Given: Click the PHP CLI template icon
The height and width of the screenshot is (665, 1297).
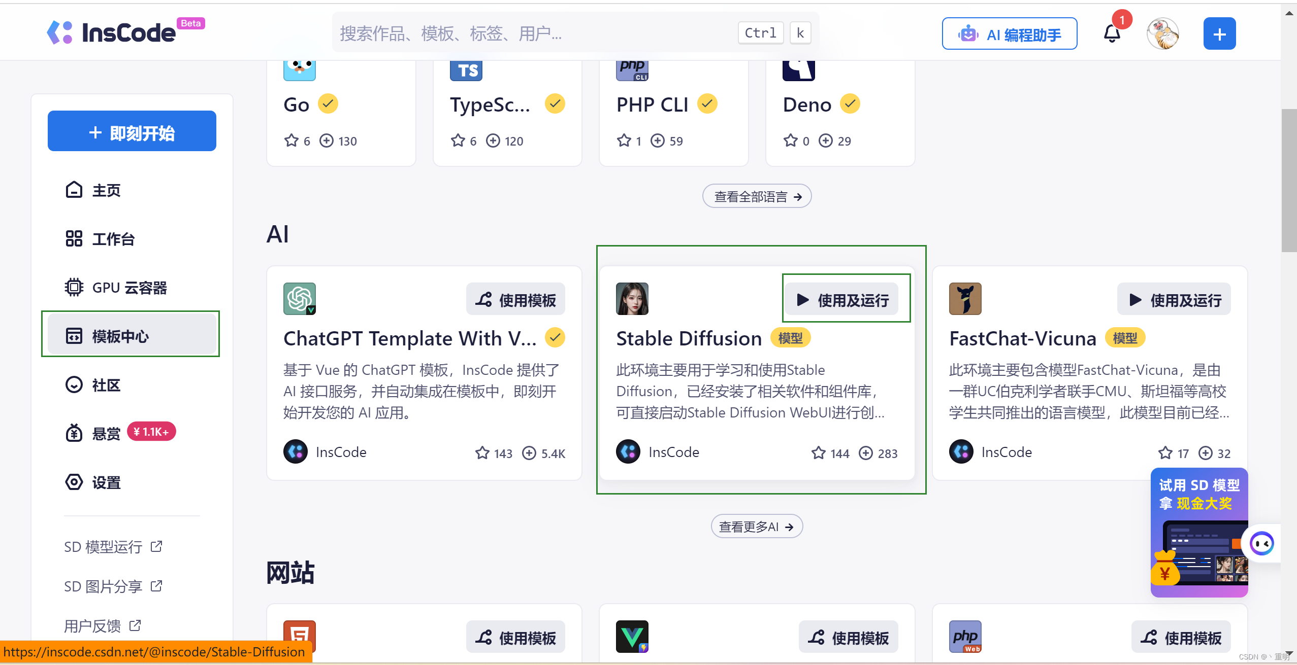Looking at the screenshot, I should [632, 71].
